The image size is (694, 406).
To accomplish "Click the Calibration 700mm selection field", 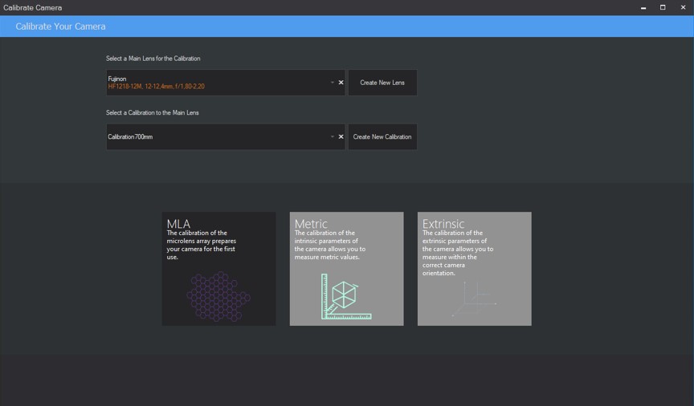I will [x=217, y=137].
